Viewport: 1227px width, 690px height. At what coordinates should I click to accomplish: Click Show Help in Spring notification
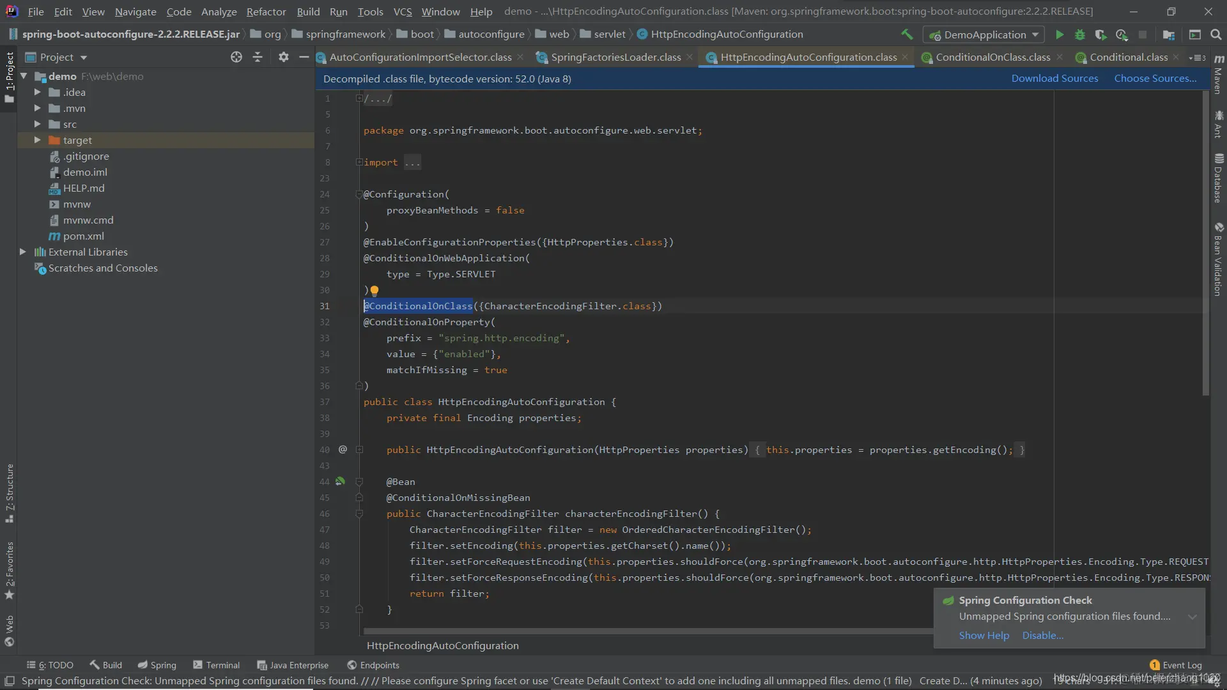point(984,635)
